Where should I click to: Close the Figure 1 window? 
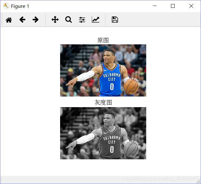(x=191, y=6)
